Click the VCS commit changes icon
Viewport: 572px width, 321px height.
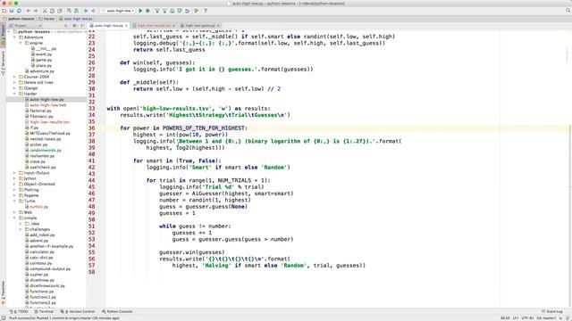(x=164, y=11)
